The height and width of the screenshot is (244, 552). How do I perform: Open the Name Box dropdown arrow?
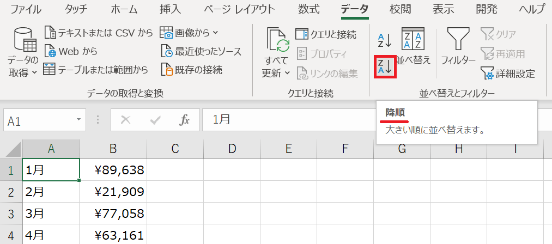click(x=79, y=120)
